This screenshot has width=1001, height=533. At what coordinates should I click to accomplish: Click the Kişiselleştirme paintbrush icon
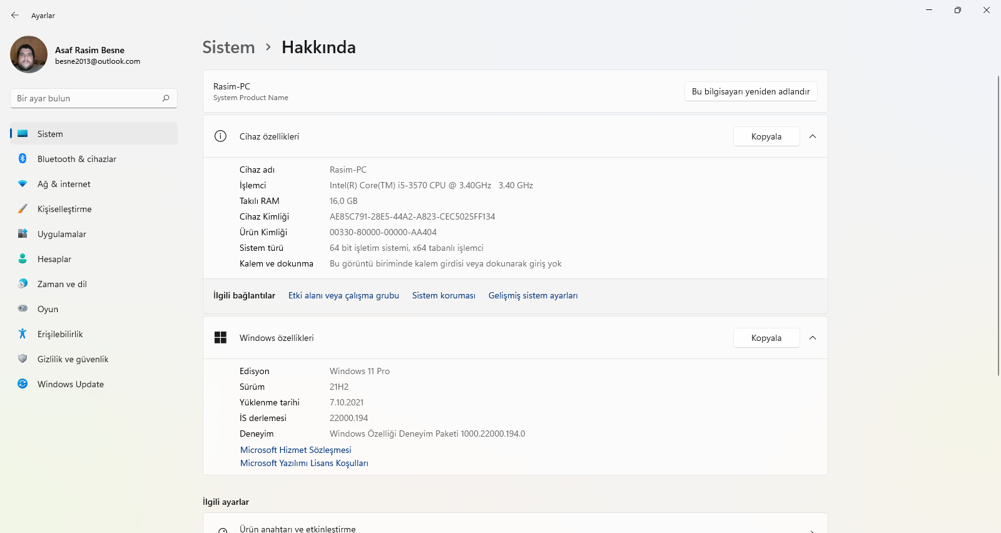click(23, 209)
